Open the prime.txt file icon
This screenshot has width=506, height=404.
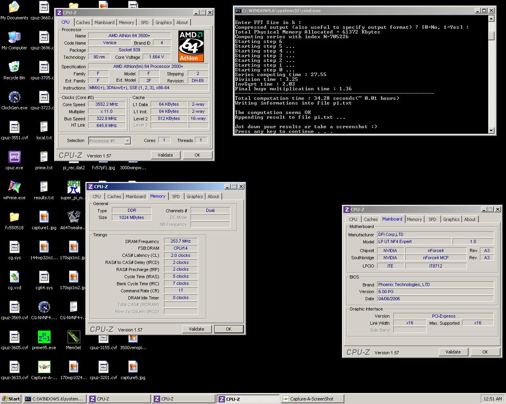pyautogui.click(x=44, y=160)
